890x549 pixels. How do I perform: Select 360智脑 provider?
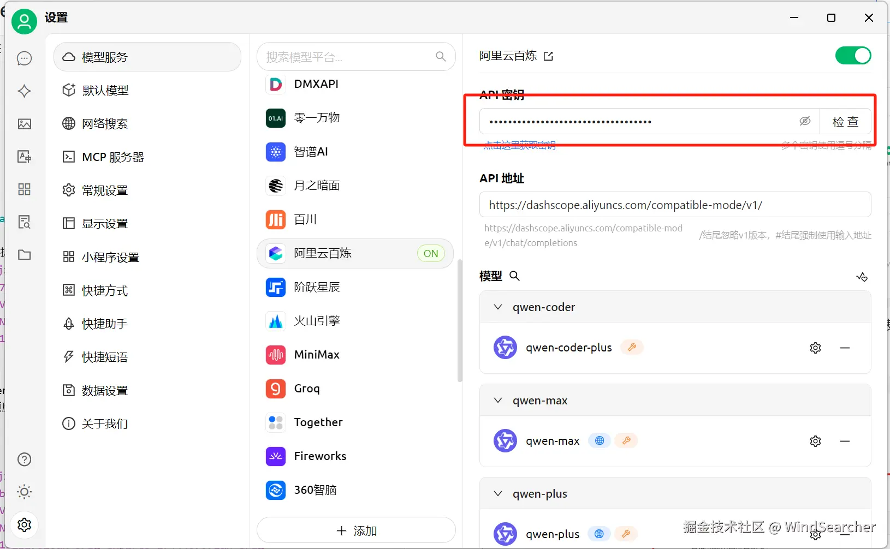tap(355, 490)
